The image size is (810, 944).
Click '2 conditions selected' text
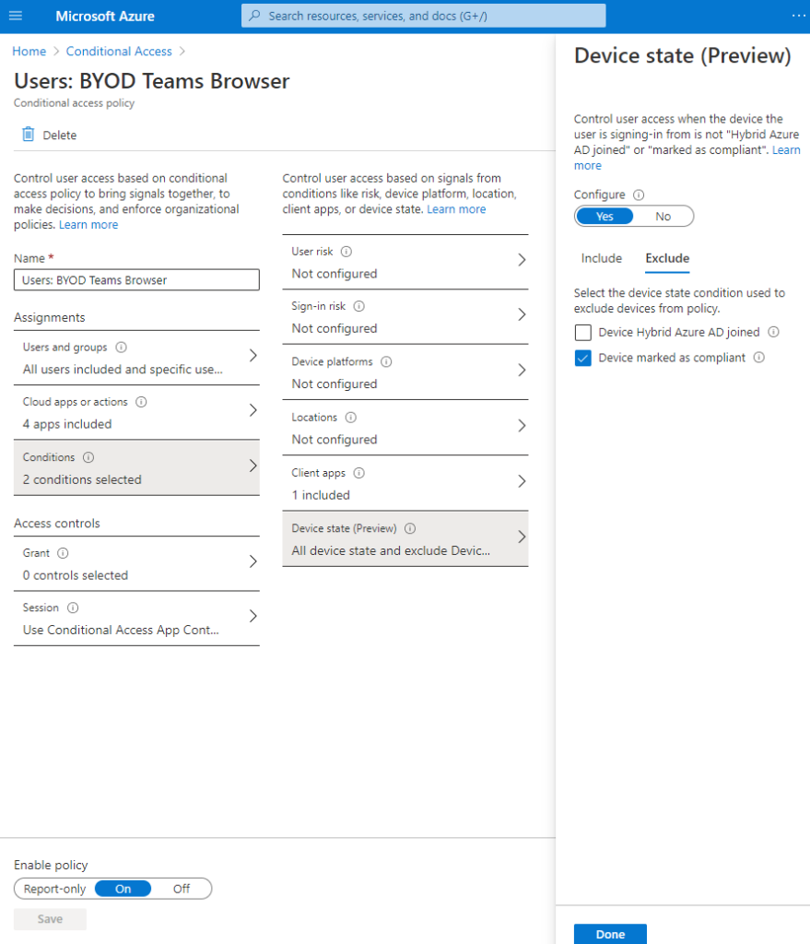point(82,479)
